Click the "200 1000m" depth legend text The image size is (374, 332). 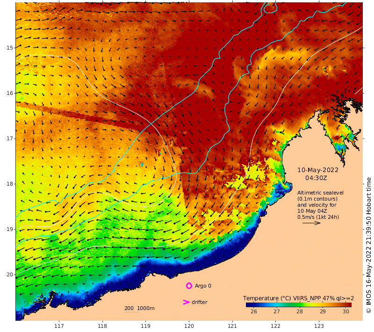[x=139, y=308]
